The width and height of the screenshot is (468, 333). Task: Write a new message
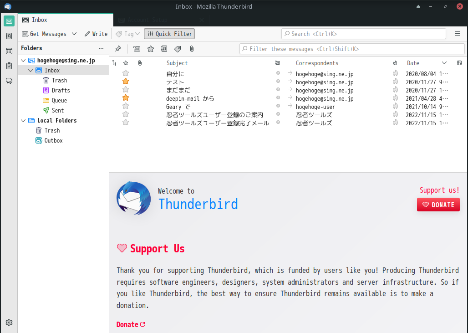[96, 34]
